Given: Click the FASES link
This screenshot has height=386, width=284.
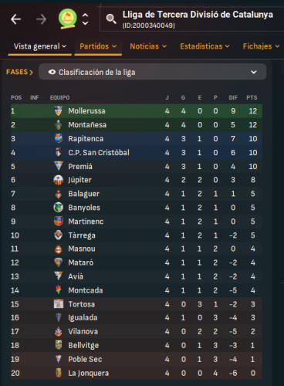Looking at the screenshot, I should [x=19, y=72].
